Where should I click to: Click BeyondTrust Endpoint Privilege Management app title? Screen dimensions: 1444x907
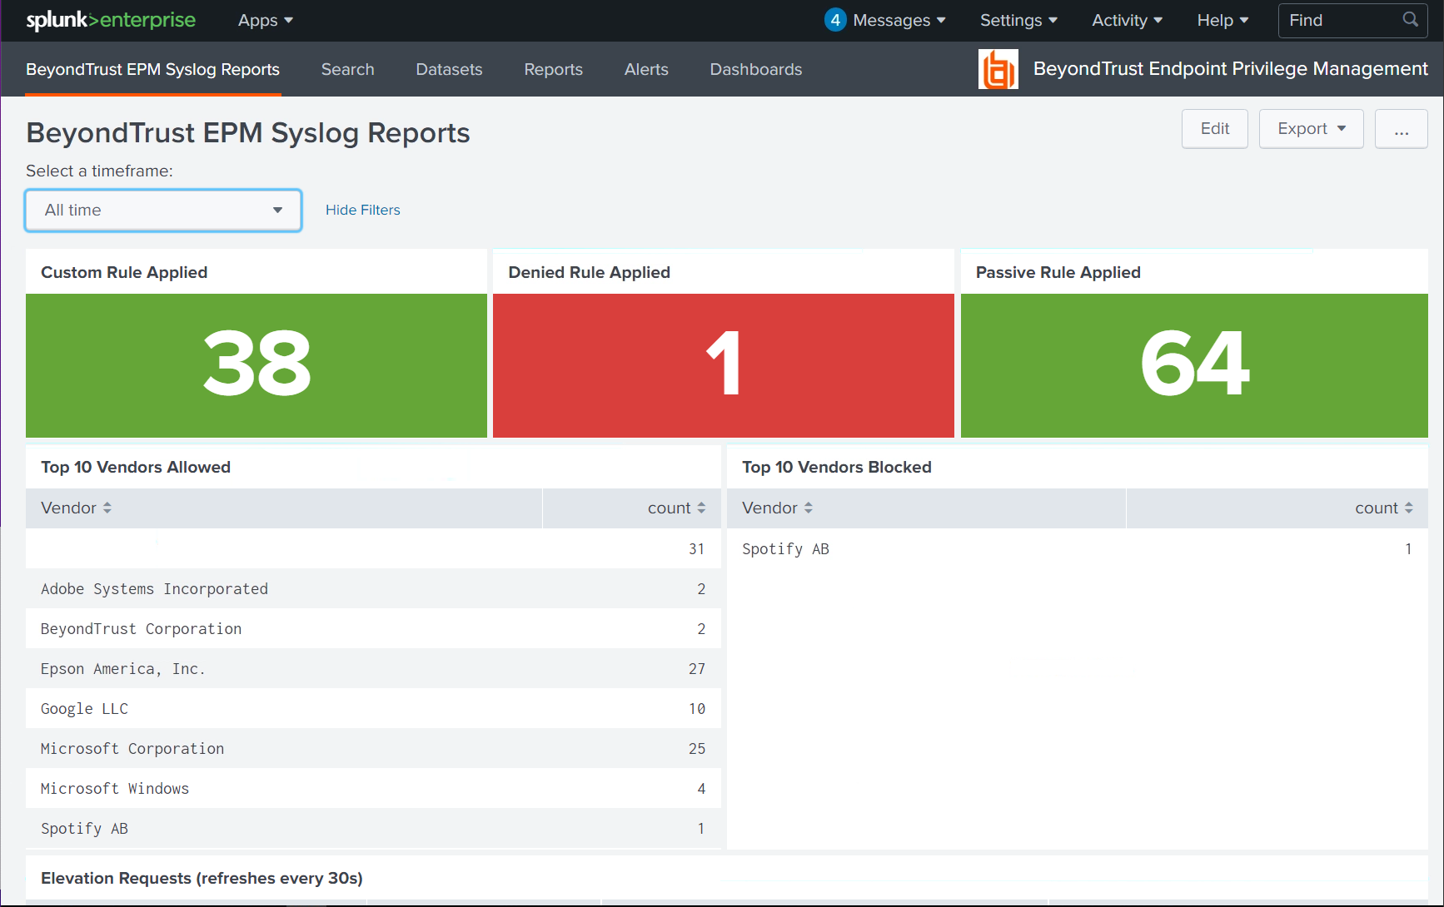[x=1230, y=69]
